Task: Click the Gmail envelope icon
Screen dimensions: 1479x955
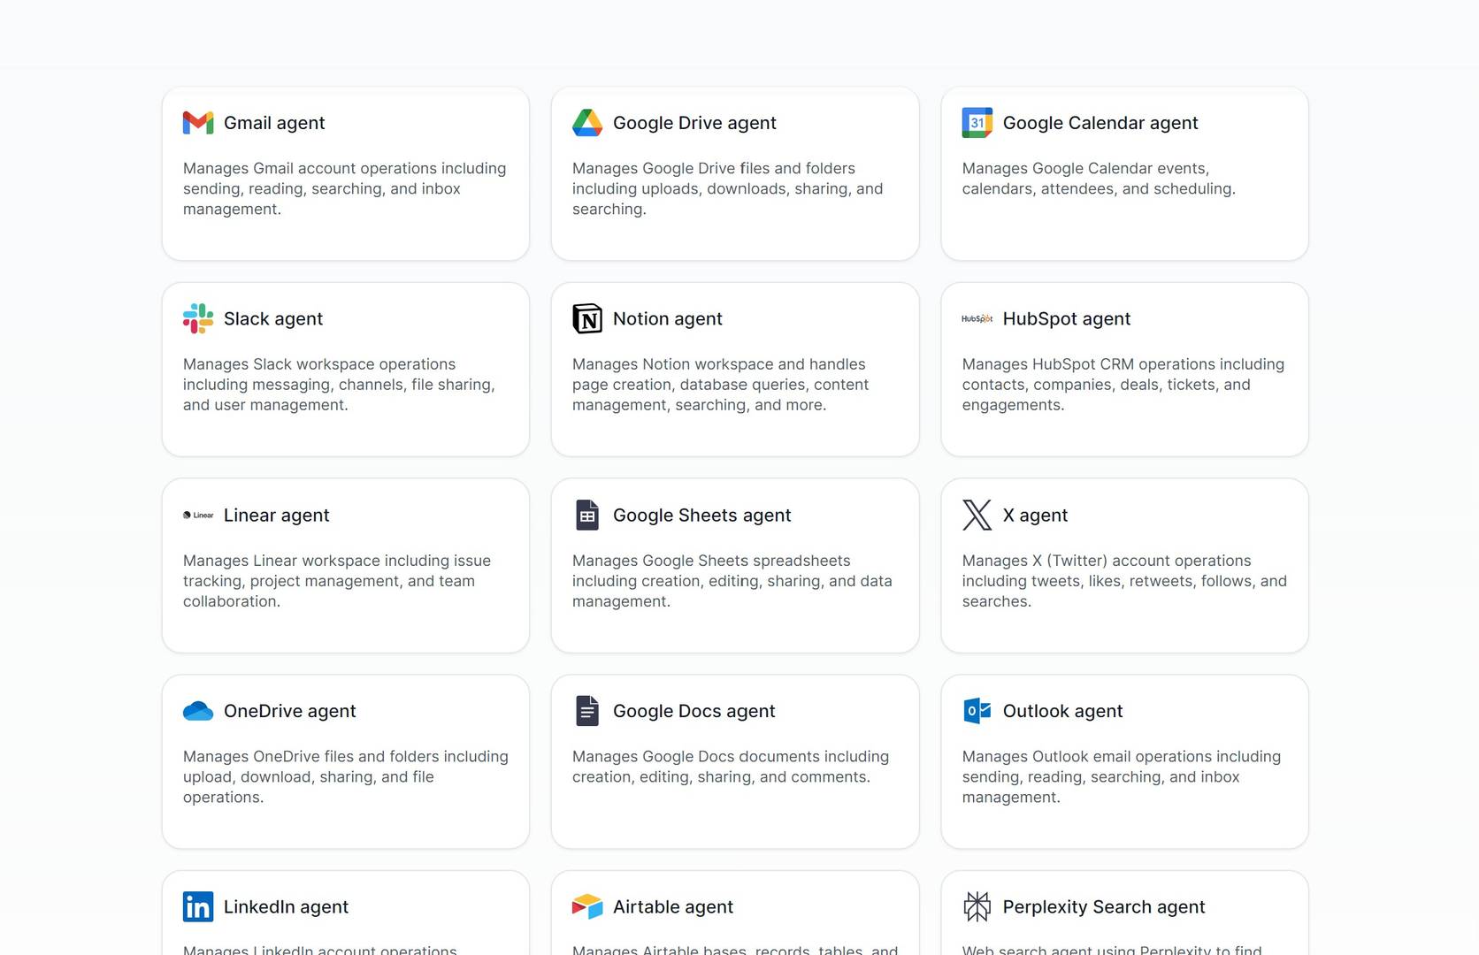Action: 198,123
